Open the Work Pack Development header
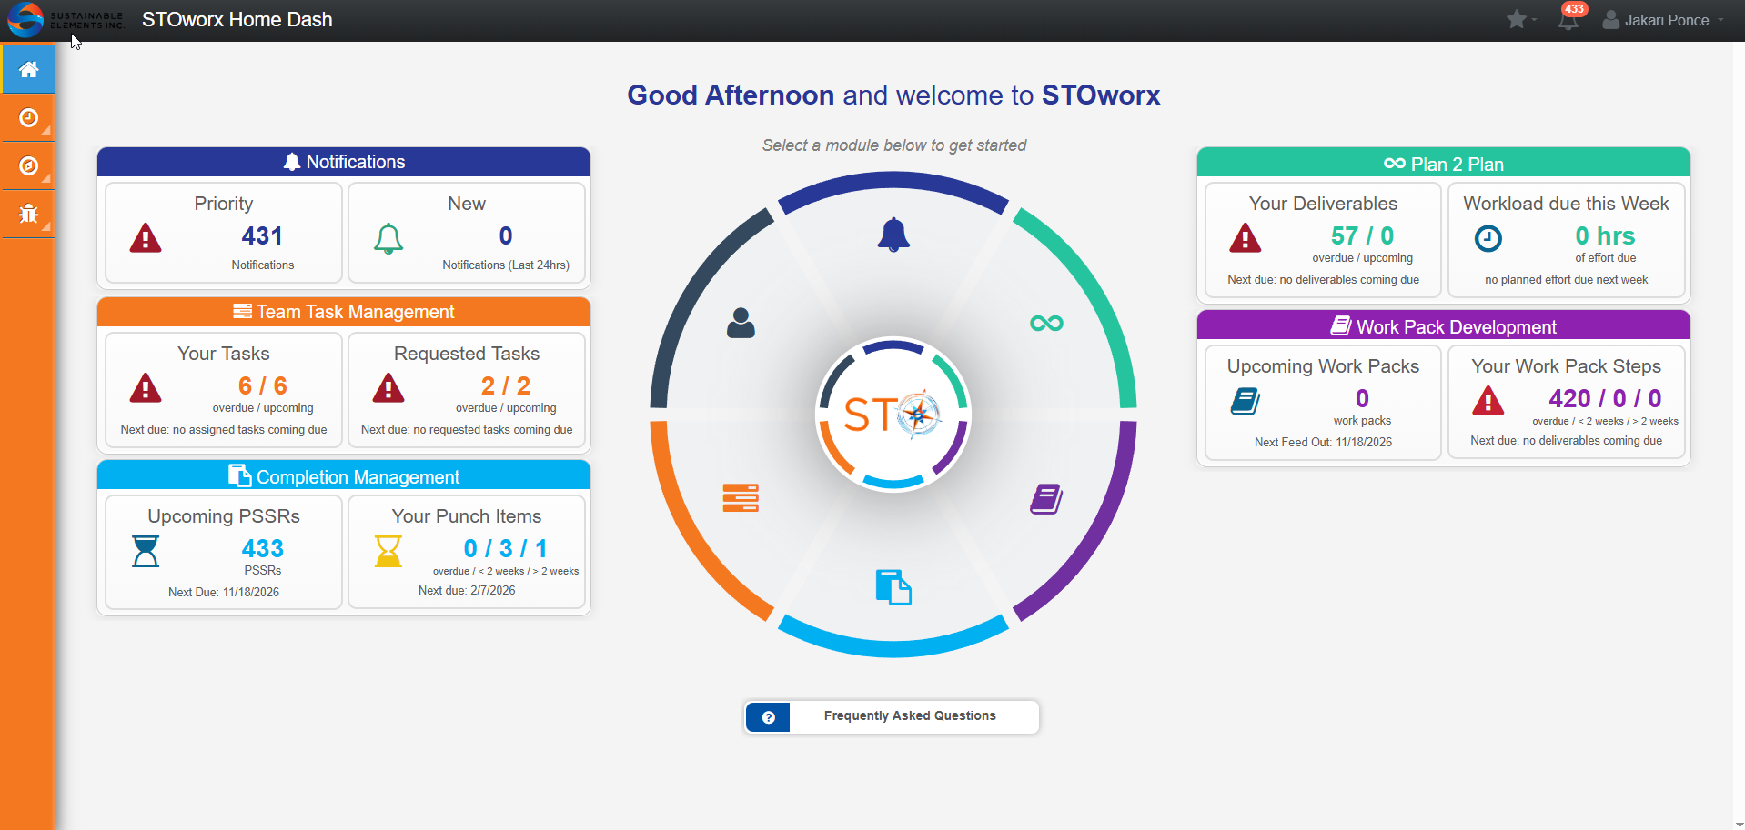 (x=1444, y=326)
